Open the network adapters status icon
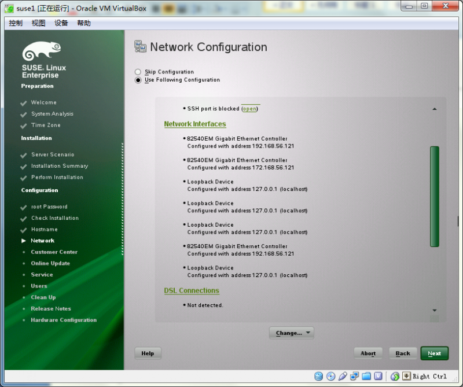463x387 pixels. [354, 376]
